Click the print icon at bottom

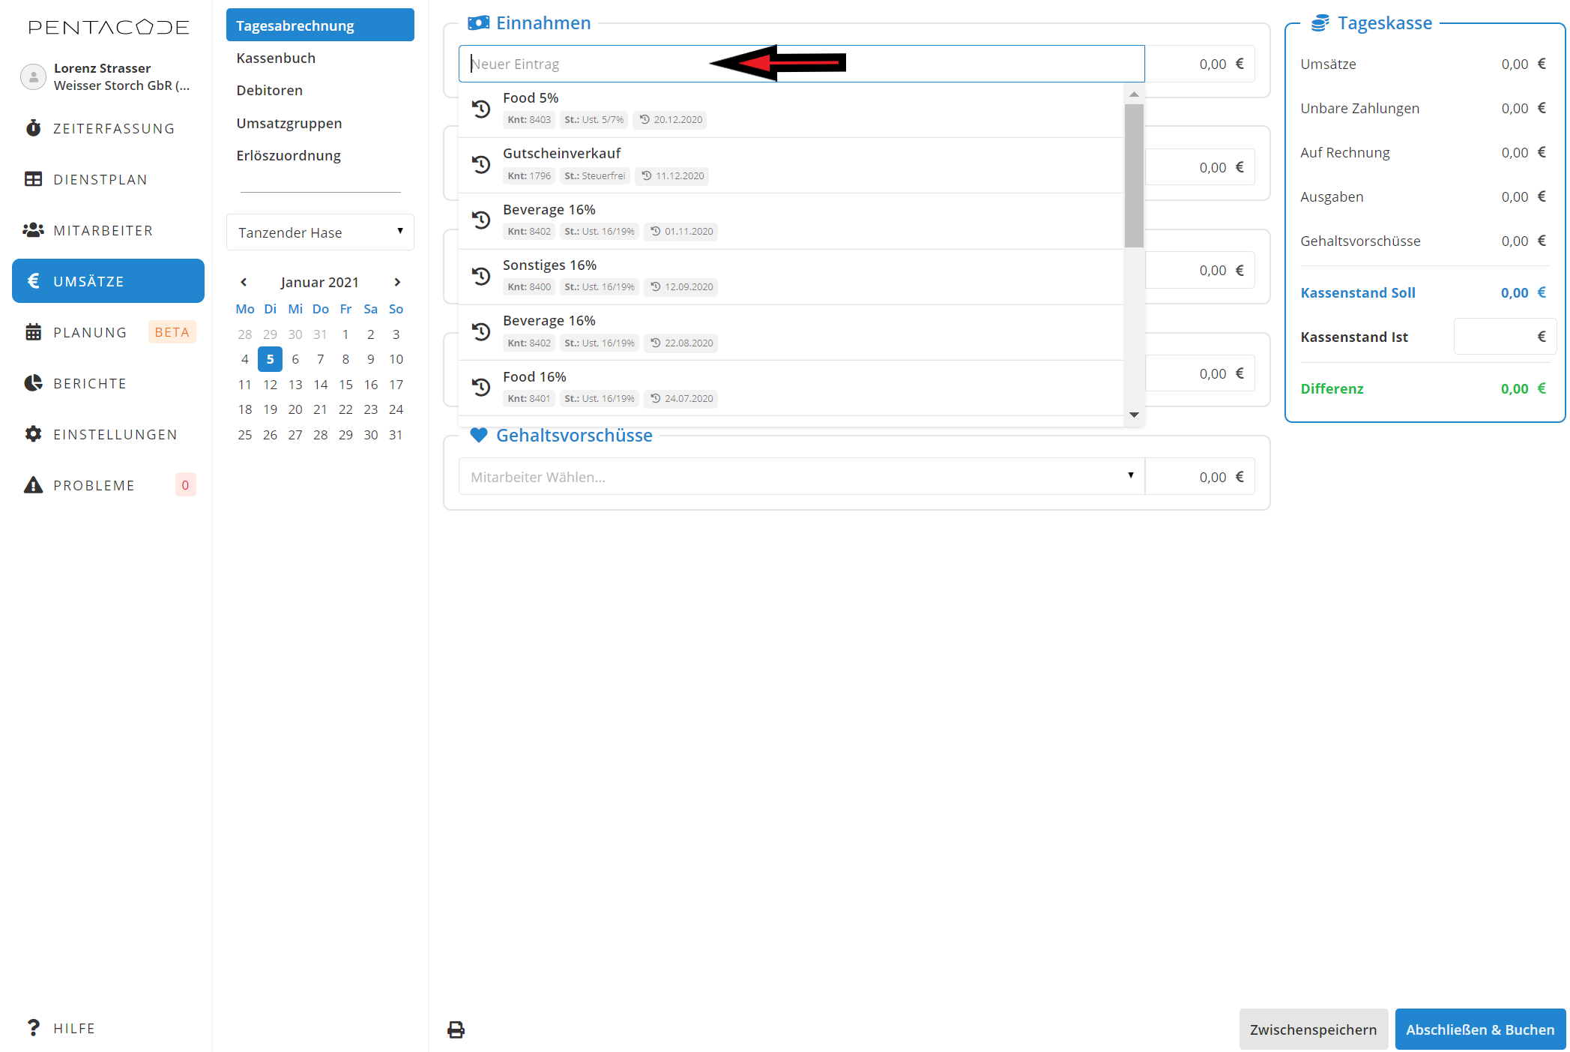(456, 1030)
